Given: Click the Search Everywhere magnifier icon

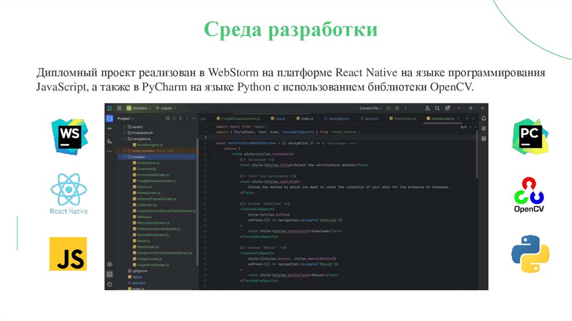Looking at the screenshot, I should coord(437,108).
